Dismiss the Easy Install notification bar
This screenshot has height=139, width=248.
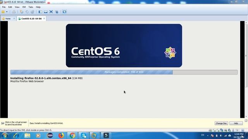coord(246,120)
